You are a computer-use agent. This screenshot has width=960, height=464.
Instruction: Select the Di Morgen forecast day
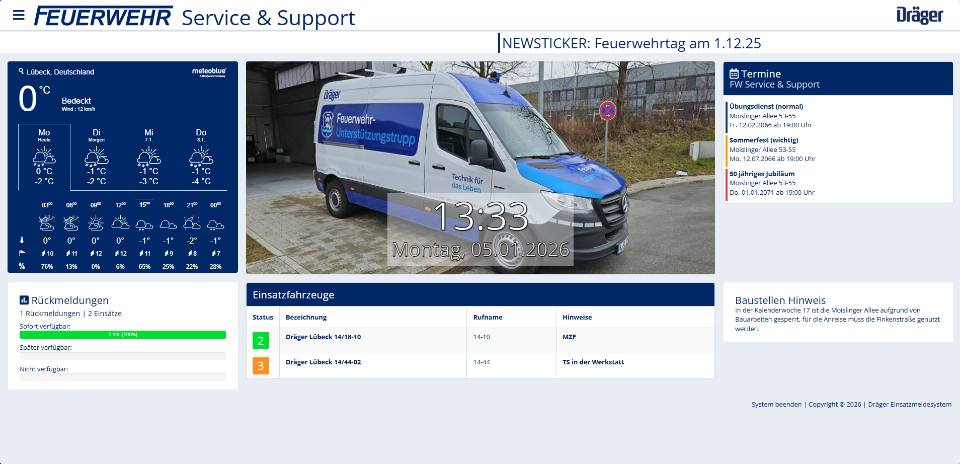point(97,157)
